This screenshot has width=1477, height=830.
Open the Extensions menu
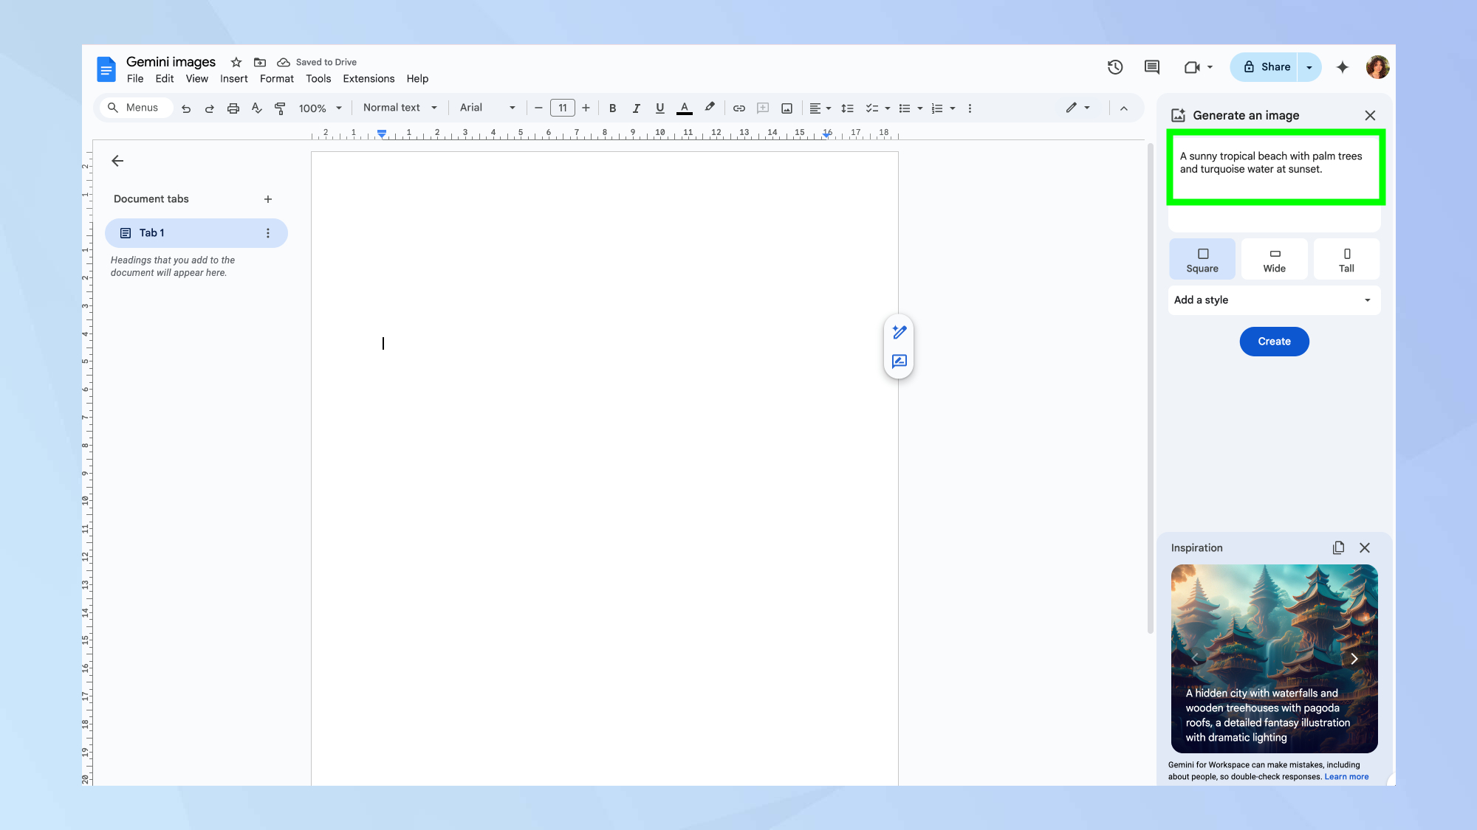(369, 79)
